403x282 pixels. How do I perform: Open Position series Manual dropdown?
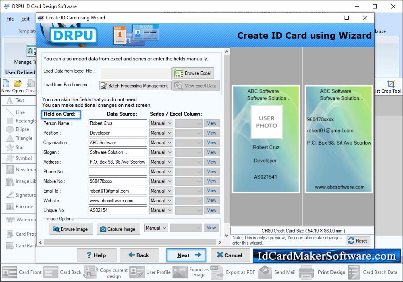coord(161,133)
